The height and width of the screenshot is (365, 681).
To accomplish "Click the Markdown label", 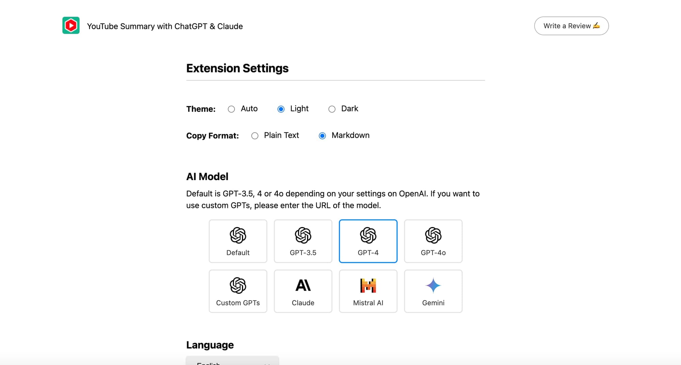I will [x=350, y=135].
